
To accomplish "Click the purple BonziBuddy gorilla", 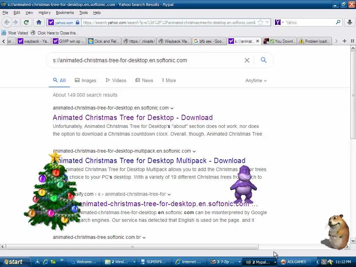I will (x=243, y=185).
